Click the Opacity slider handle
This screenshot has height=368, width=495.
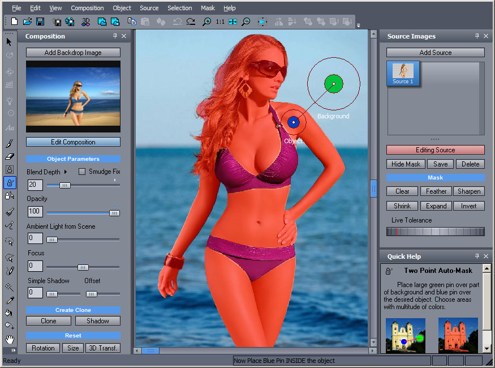(x=114, y=212)
